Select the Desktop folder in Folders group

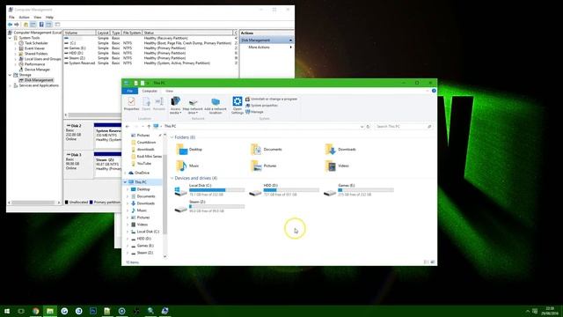(x=189, y=149)
